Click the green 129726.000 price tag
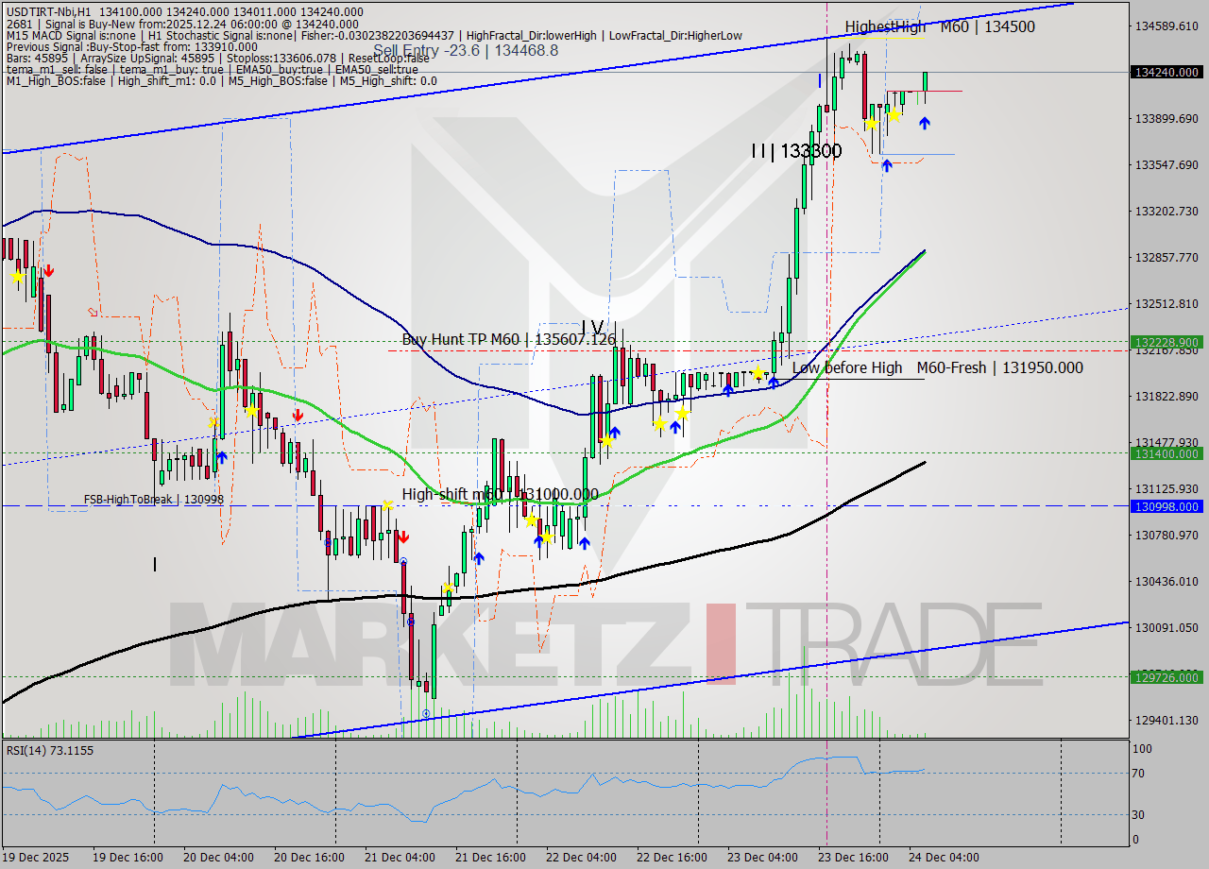Viewport: 1209px width, 869px height. point(1166,678)
